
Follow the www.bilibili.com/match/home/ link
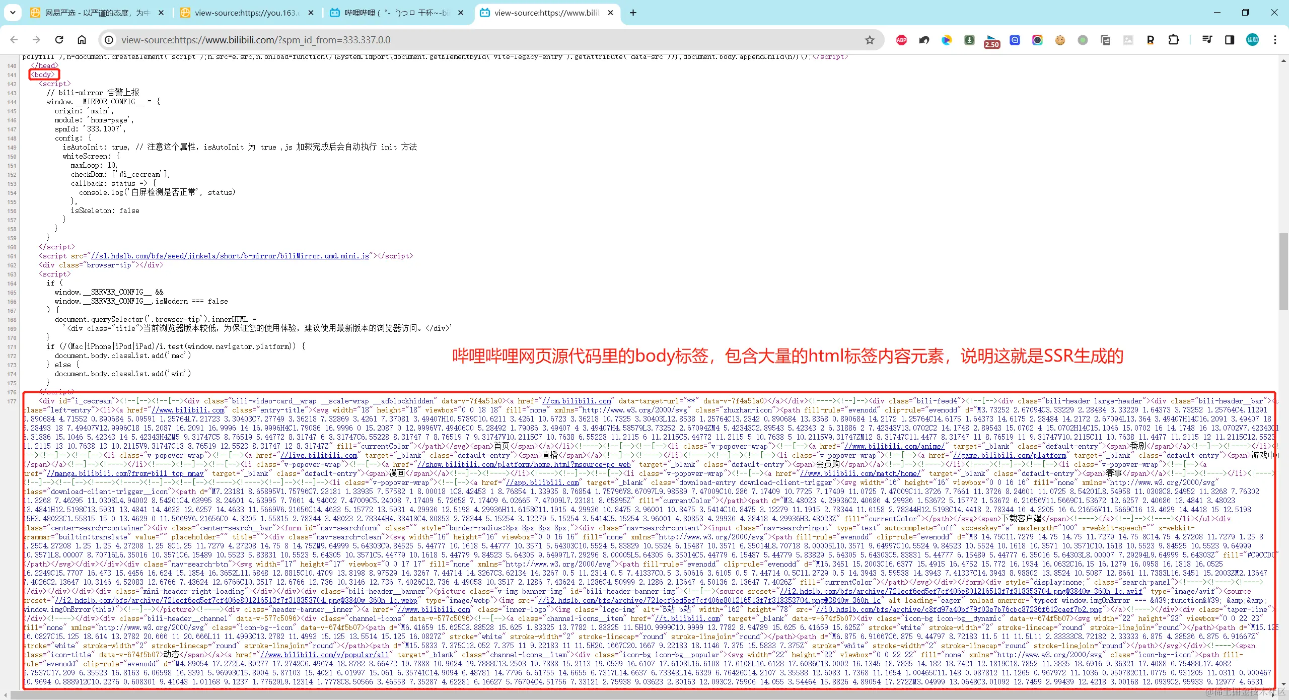point(860,473)
